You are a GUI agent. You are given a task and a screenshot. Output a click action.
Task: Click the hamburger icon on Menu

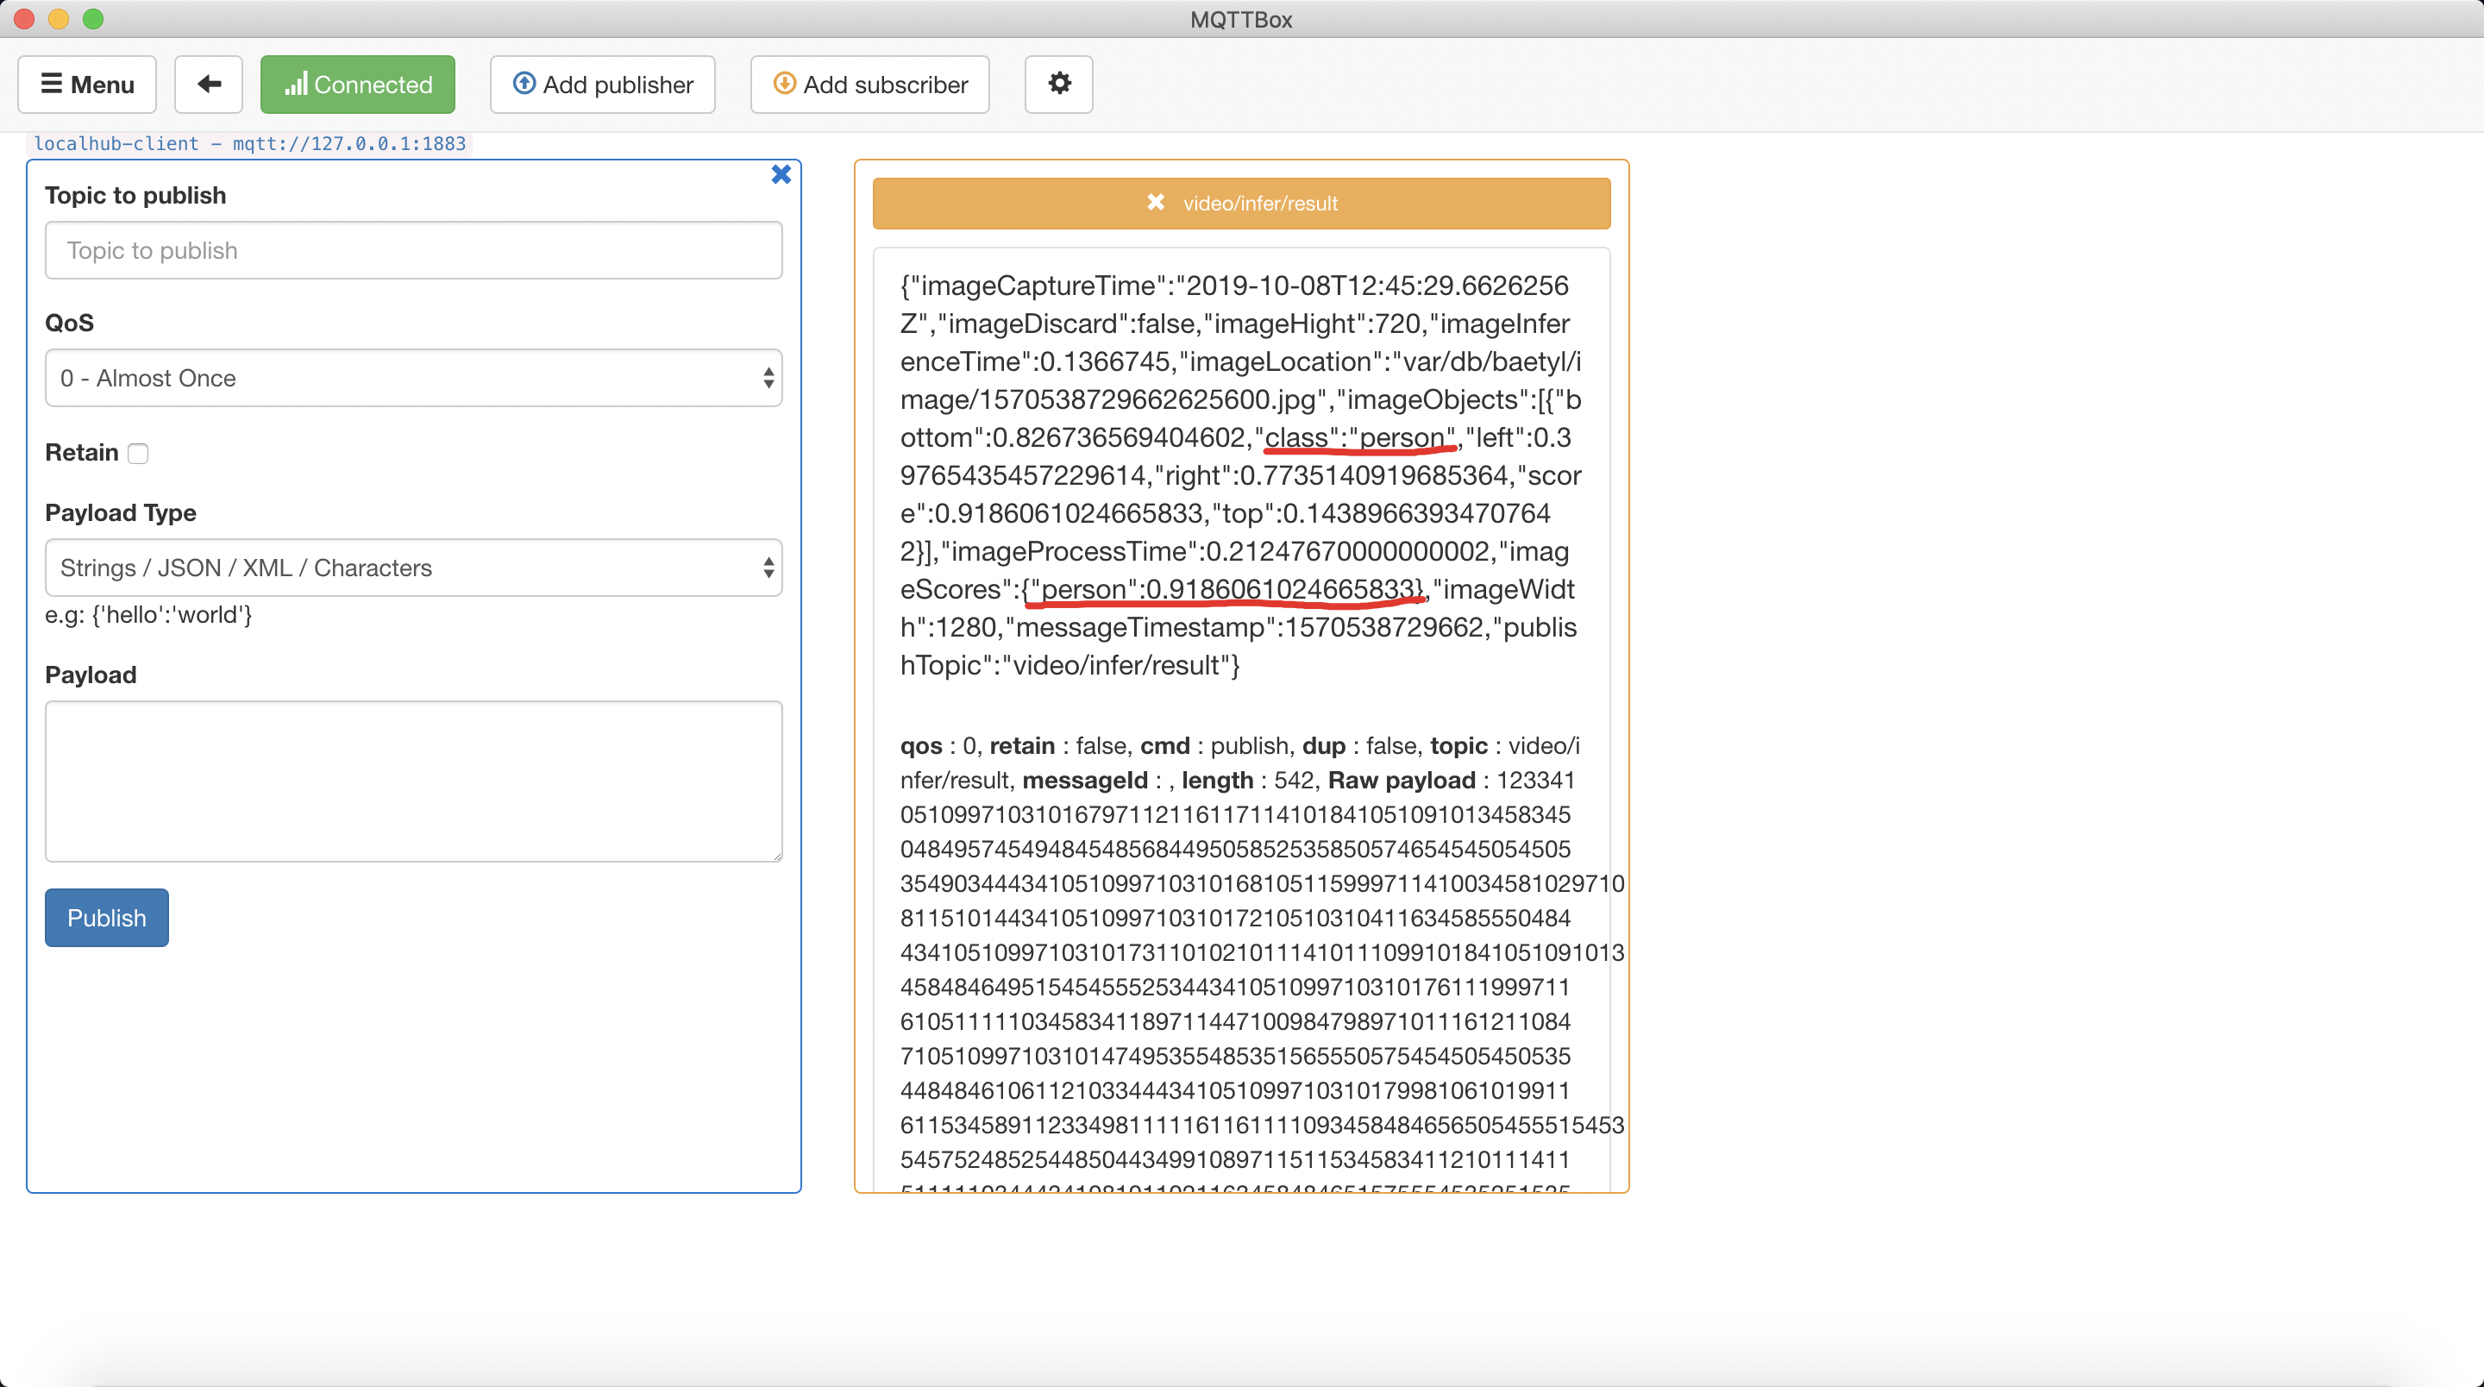(51, 84)
